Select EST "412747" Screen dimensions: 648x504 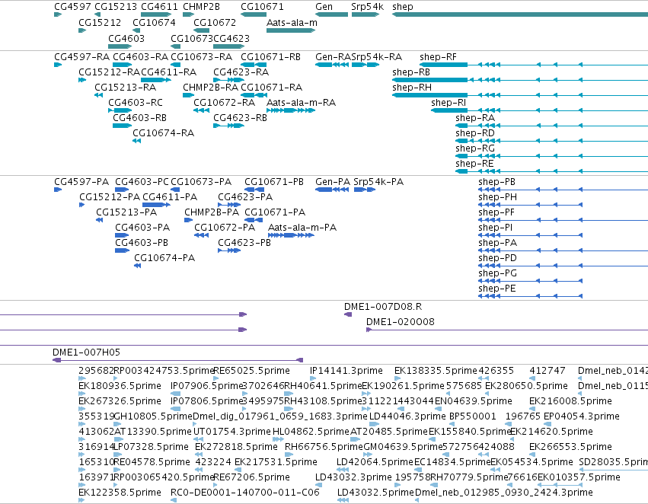[x=547, y=371]
